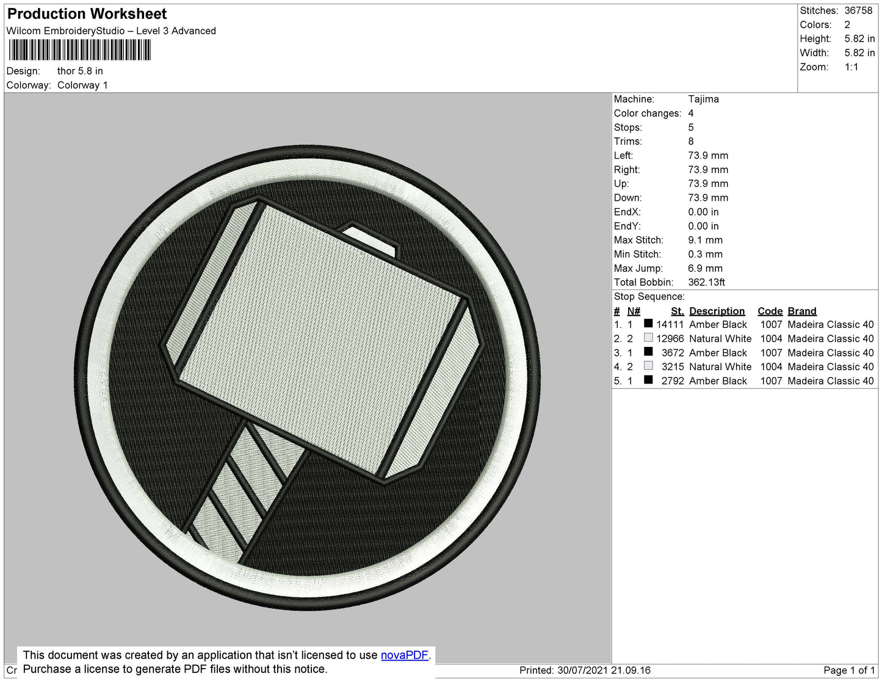
Task: Click the Colors value '2'
Action: tap(847, 25)
